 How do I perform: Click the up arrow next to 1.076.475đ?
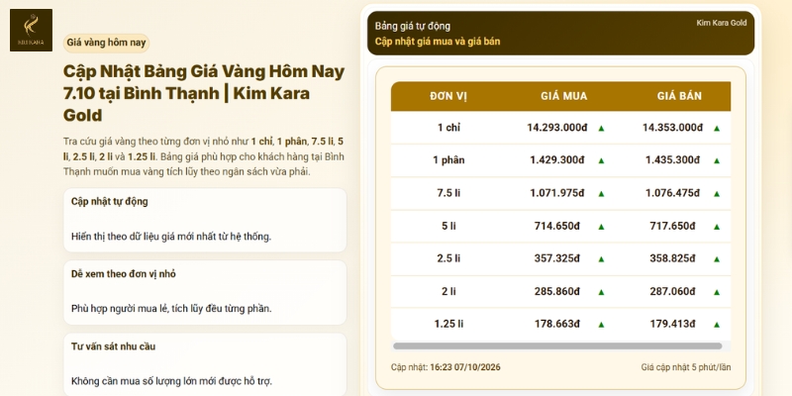[x=716, y=193]
